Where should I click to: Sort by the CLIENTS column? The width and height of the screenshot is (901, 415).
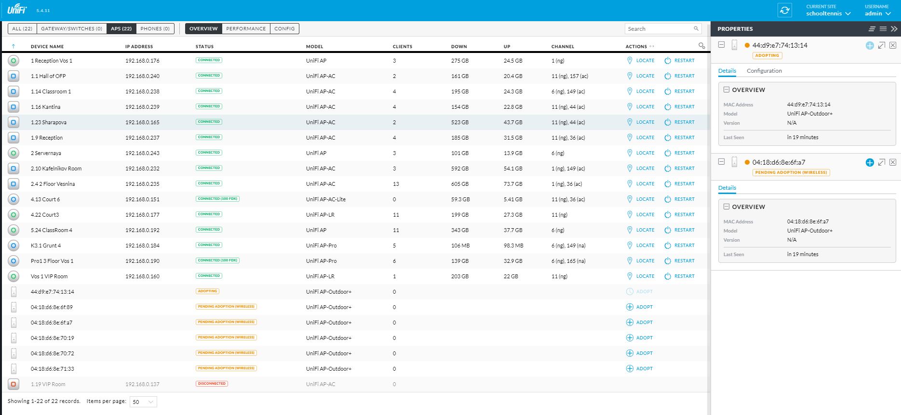(403, 47)
